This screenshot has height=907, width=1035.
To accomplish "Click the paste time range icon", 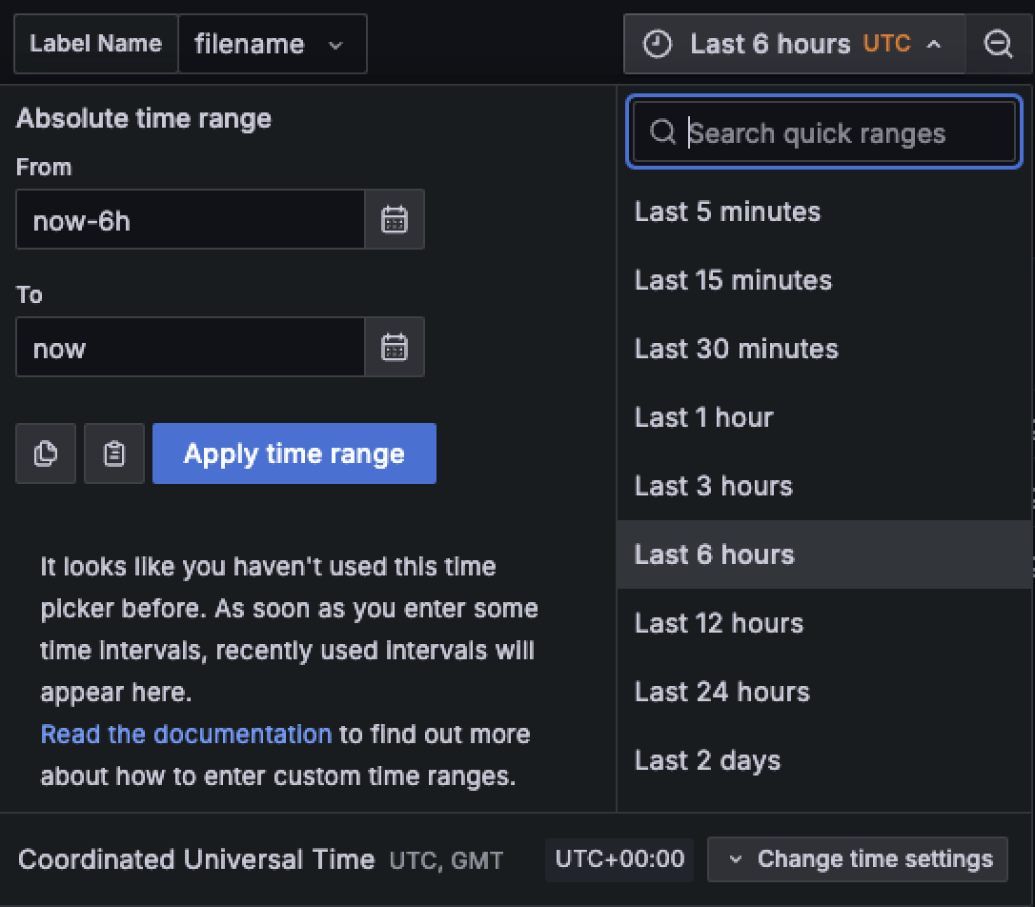I will pos(113,453).
